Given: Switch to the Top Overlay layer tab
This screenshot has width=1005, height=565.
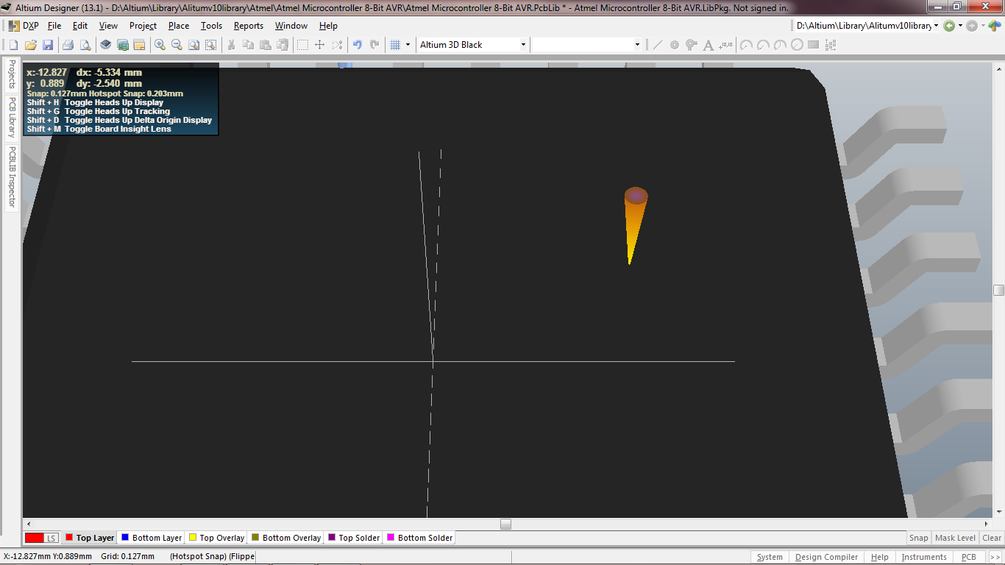Looking at the screenshot, I should coord(217,538).
